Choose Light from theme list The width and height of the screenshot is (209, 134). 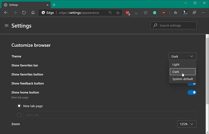coord(183,65)
